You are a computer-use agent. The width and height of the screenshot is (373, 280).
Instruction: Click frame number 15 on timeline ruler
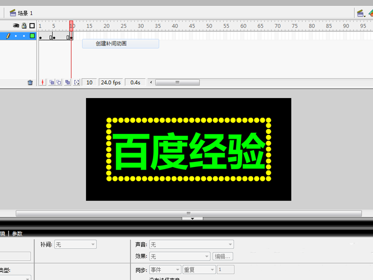(x=89, y=26)
